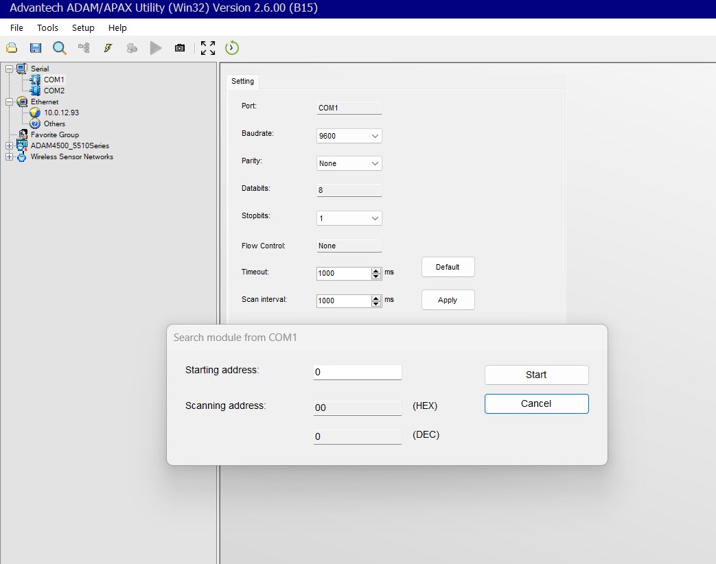
Task: Click the Default button
Action: tap(448, 267)
